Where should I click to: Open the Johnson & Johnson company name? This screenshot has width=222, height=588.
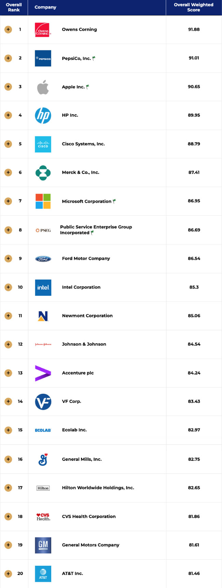[x=84, y=344]
